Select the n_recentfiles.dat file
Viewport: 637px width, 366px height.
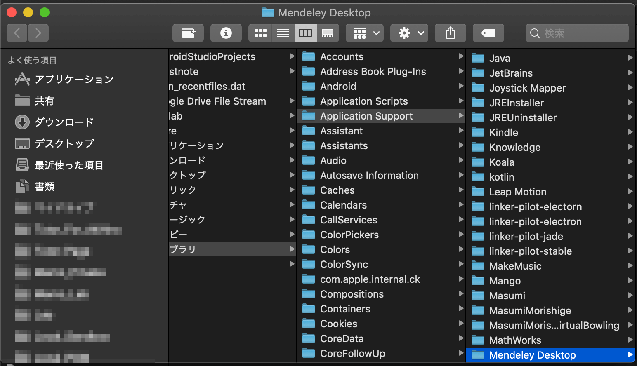[233, 86]
